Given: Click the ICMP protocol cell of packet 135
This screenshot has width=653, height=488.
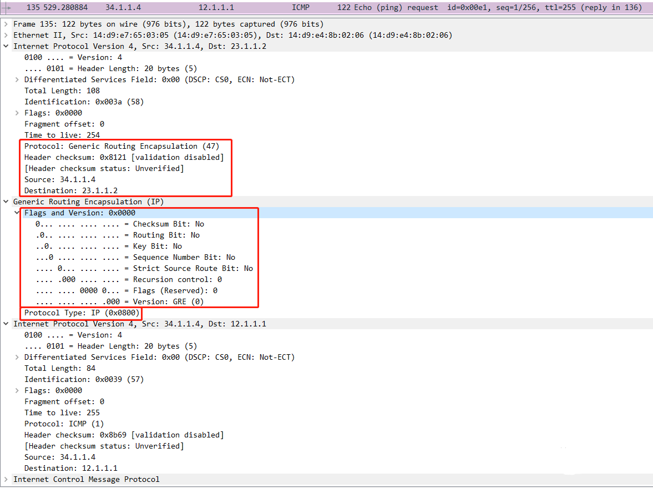Looking at the screenshot, I should click(301, 8).
